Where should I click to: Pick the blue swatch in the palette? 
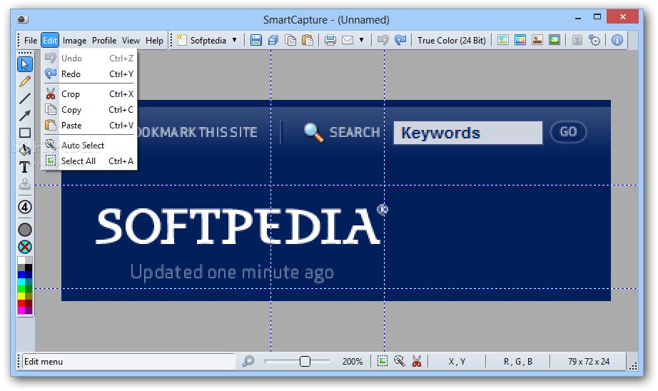point(21,275)
